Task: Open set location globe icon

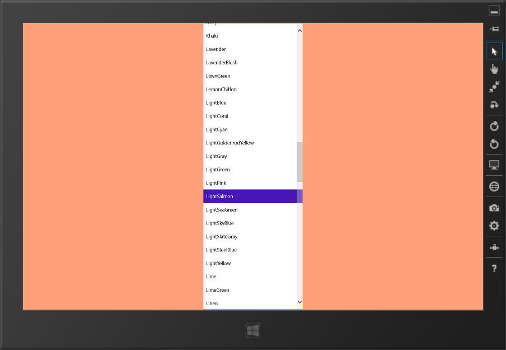Action: pos(494,186)
